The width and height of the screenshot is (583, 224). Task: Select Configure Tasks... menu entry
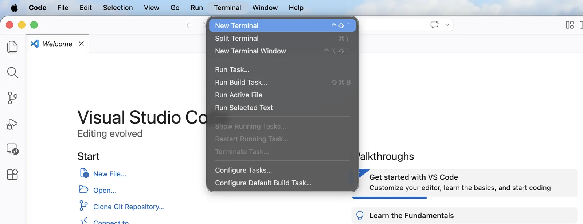[282, 170]
